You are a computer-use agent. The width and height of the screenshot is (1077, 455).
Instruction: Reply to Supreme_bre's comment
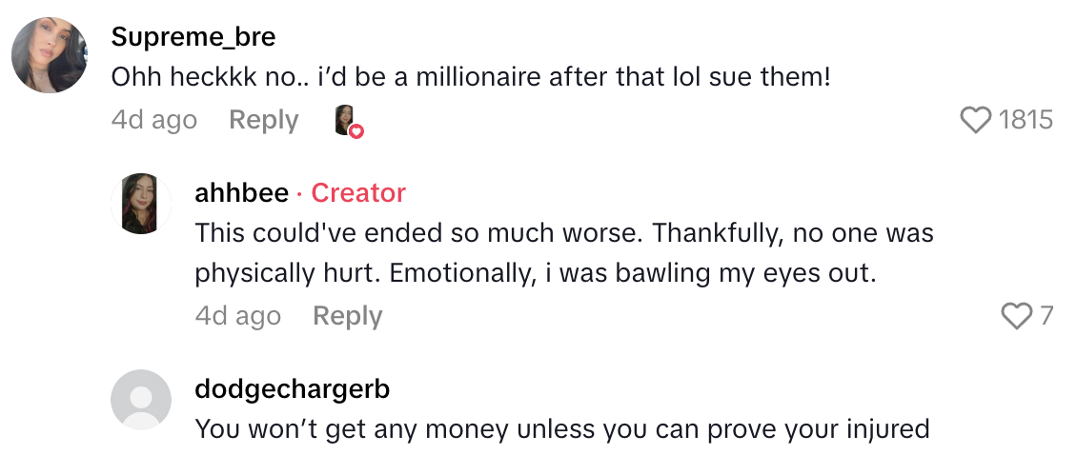(x=264, y=120)
